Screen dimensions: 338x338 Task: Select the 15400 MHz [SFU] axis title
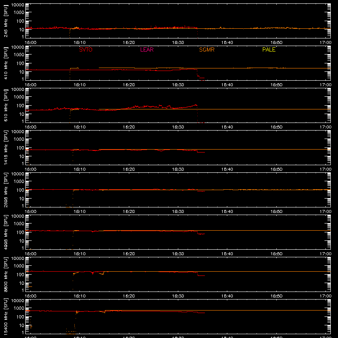click(x=5, y=316)
